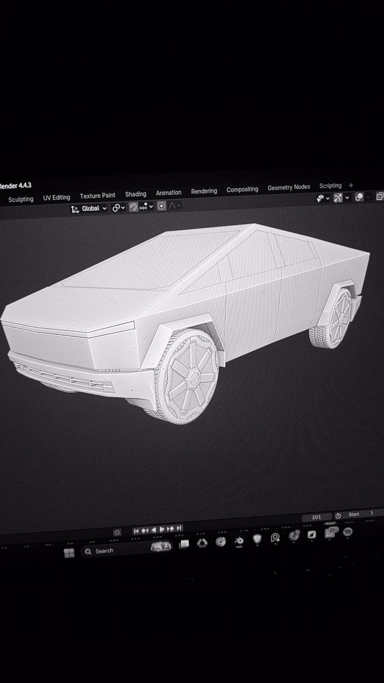This screenshot has height=683, width=384.
Task: Jump to next keyframe
Action: (x=170, y=529)
